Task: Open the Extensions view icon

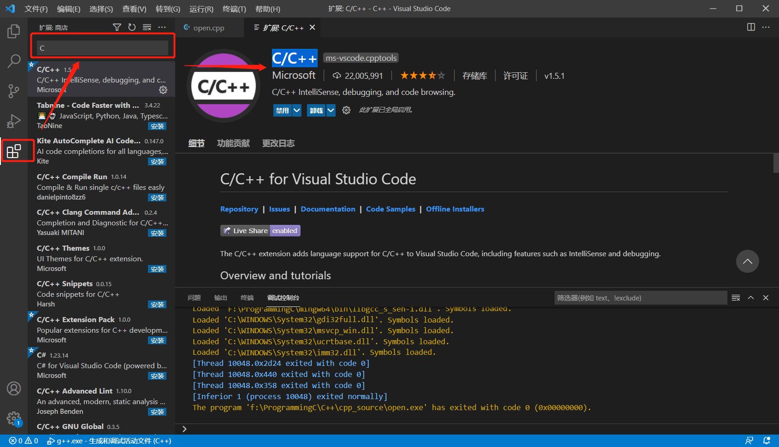Action: pyautogui.click(x=14, y=151)
